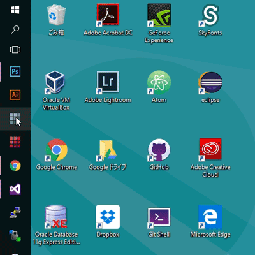Select the GitHub desktop shortcut
255x255 pixels.
[x=159, y=154]
